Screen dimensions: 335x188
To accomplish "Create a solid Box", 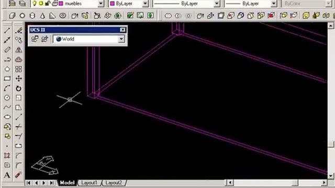I will pyautogui.click(x=12, y=16).
